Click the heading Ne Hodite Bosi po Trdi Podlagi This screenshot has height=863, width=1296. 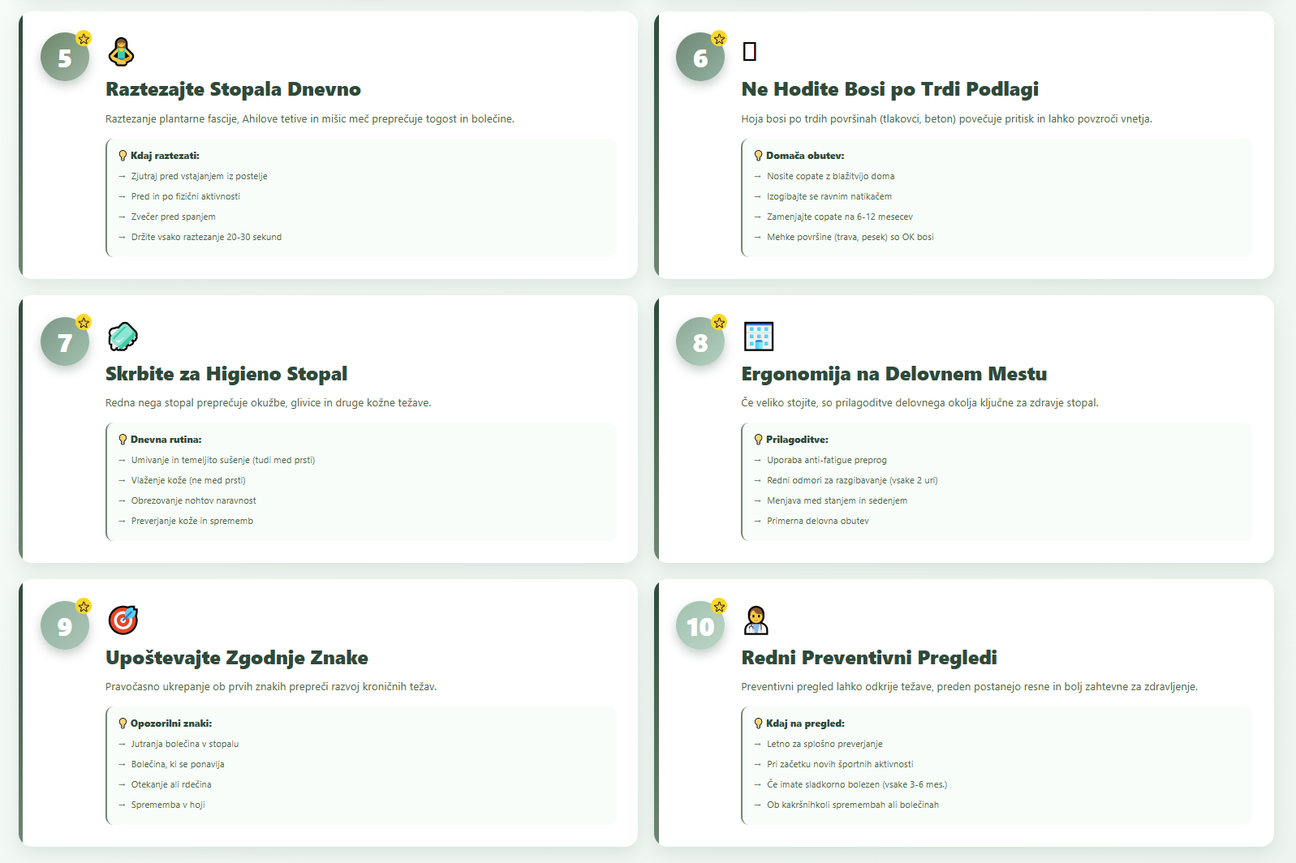889,89
